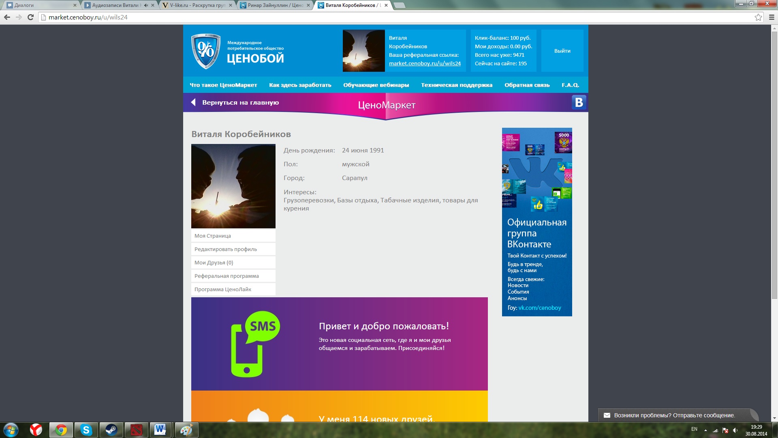
Task: Open a new tab button
Action: coord(400,5)
